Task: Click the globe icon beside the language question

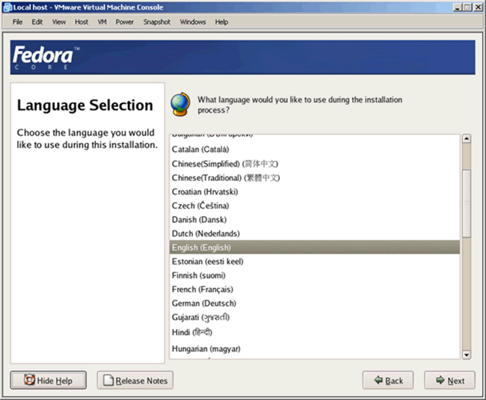Action: point(180,103)
